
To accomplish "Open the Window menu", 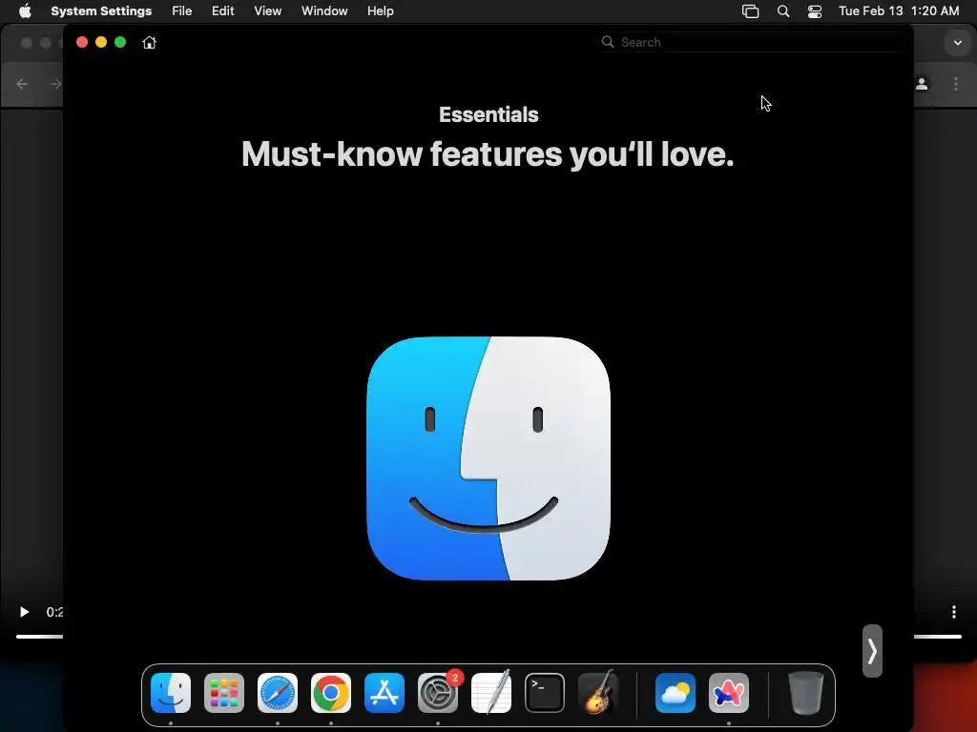I will tap(324, 11).
